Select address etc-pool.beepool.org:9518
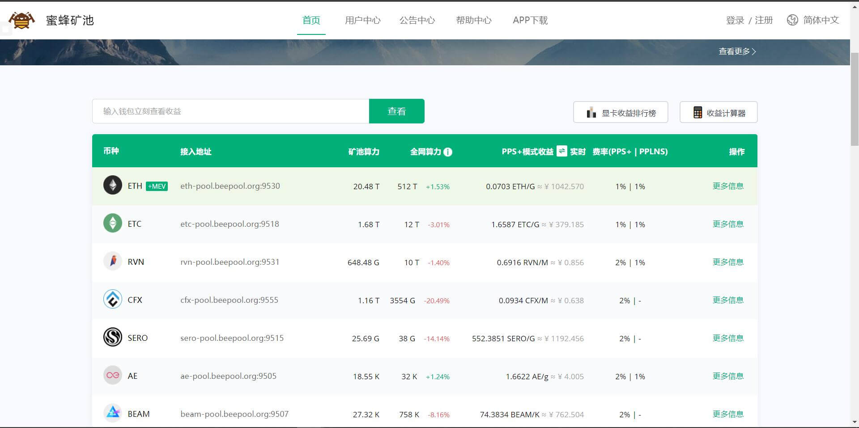 pyautogui.click(x=230, y=224)
